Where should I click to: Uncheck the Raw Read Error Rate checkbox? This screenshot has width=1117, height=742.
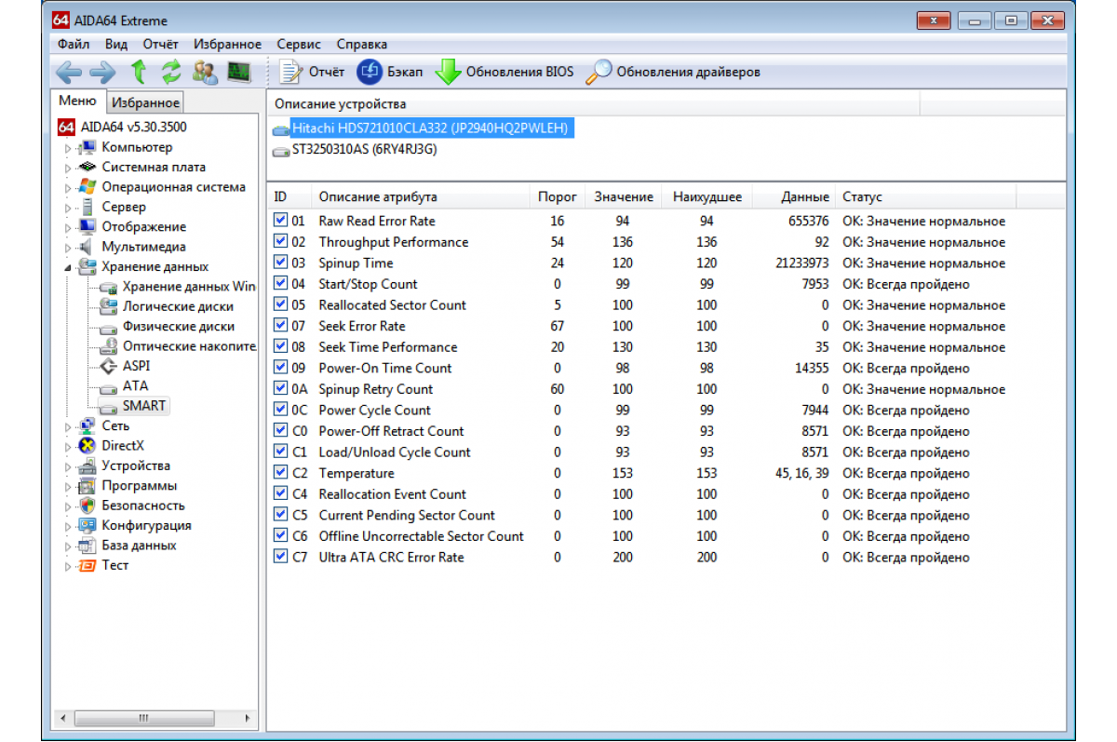[281, 221]
